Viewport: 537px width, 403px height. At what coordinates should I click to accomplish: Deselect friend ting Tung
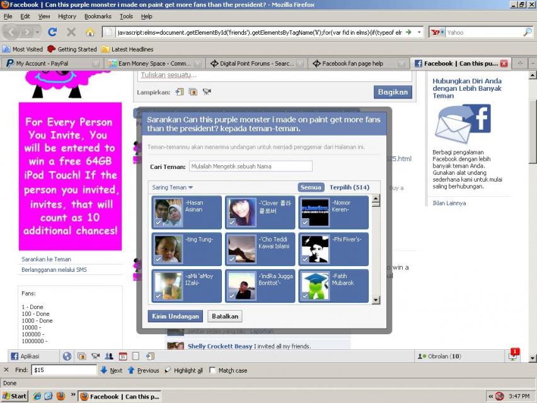pyautogui.click(x=187, y=249)
